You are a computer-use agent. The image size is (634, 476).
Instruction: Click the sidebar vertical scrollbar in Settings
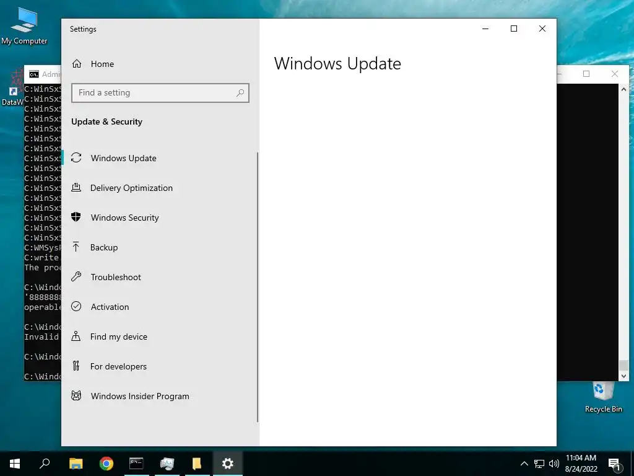pyautogui.click(x=258, y=288)
